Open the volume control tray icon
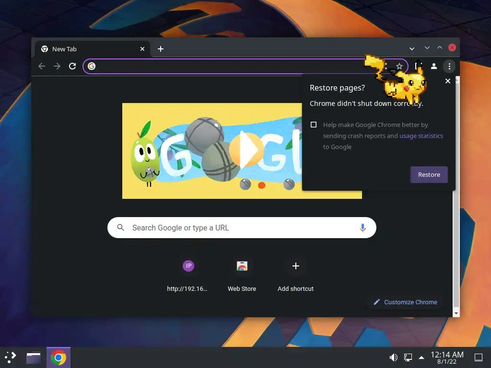 coord(393,357)
